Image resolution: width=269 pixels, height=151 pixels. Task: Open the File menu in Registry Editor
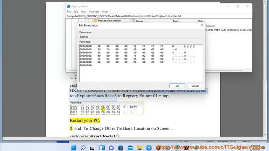pyautogui.click(x=69, y=12)
